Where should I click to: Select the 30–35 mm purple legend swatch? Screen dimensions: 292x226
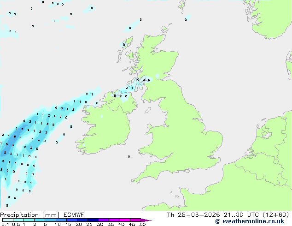104,220
